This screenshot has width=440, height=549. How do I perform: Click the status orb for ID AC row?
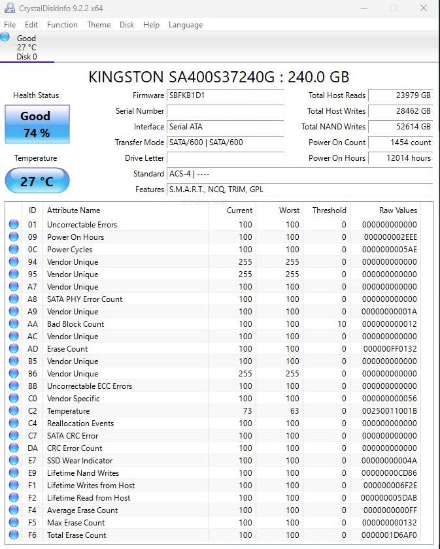coord(14,336)
